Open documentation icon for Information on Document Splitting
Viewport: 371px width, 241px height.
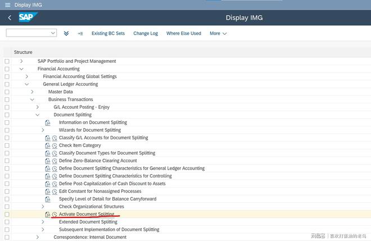pos(48,122)
